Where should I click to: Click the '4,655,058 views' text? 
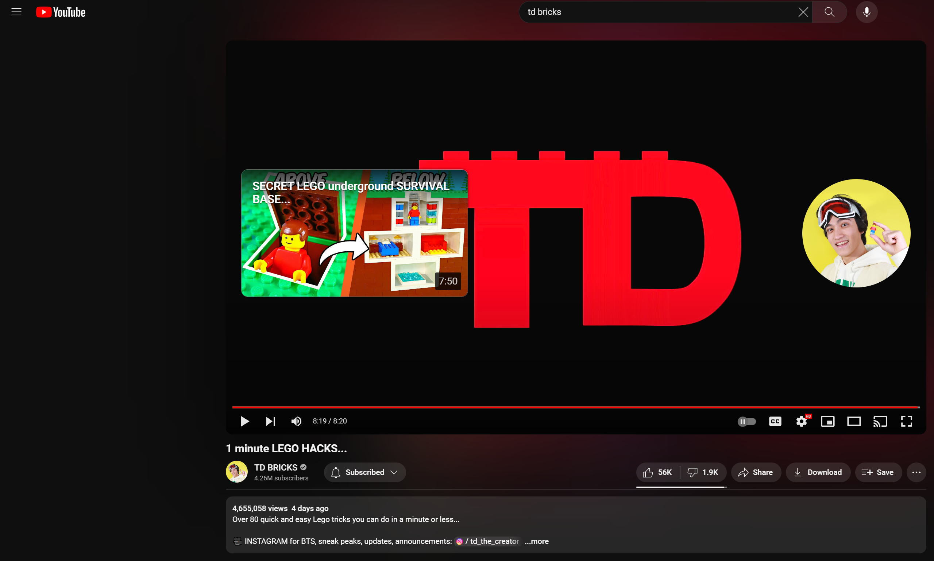pyautogui.click(x=260, y=508)
